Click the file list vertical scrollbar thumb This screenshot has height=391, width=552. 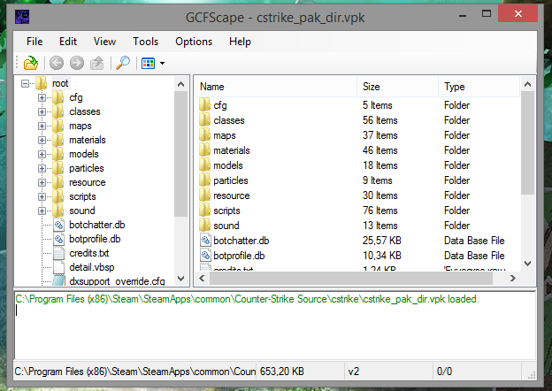527,142
